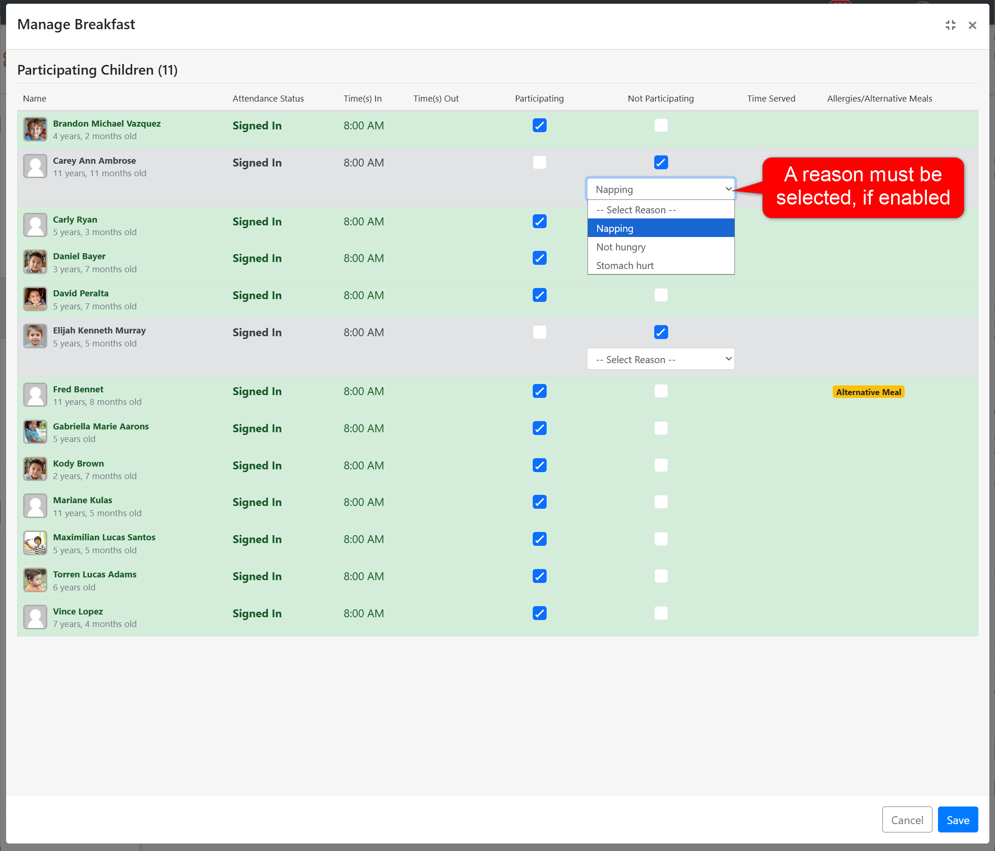
Task: Click Daniel Bayer's profile photo
Action: click(x=35, y=262)
